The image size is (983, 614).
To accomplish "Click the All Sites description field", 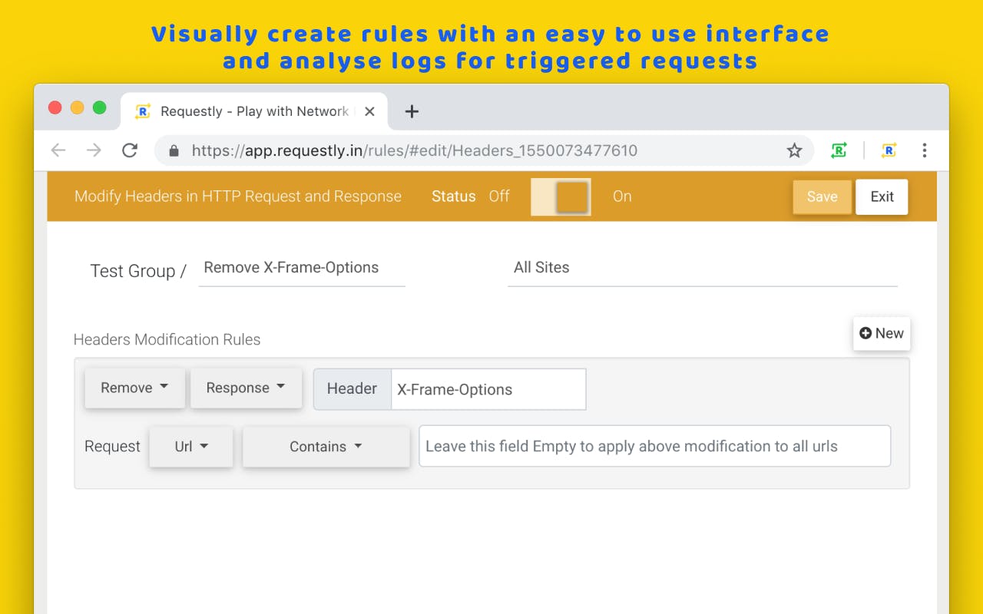I will [703, 267].
